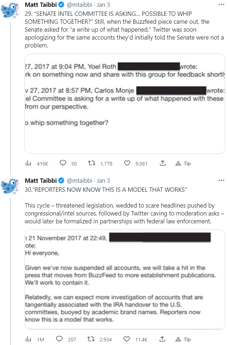Share tweet 30 using upload icon
The image size is (227, 345).
(163, 339)
